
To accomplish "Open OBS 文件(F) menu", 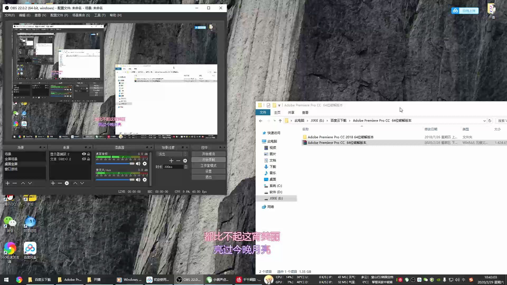I will pyautogui.click(x=10, y=15).
